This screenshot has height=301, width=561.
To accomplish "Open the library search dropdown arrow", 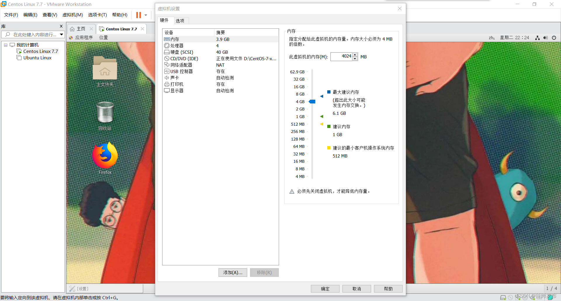I will (62, 34).
